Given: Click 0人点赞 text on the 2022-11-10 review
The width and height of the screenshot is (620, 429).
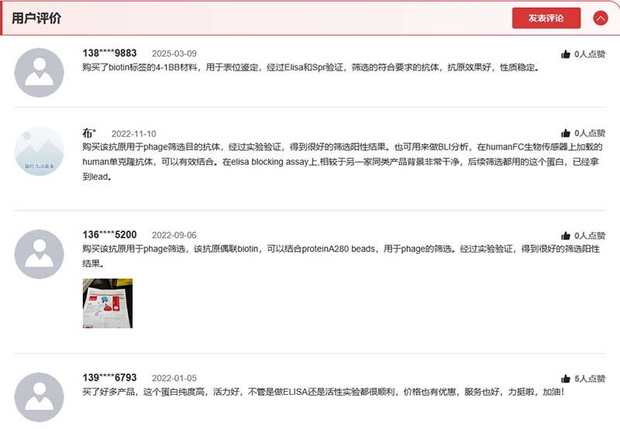Looking at the screenshot, I should click(590, 133).
